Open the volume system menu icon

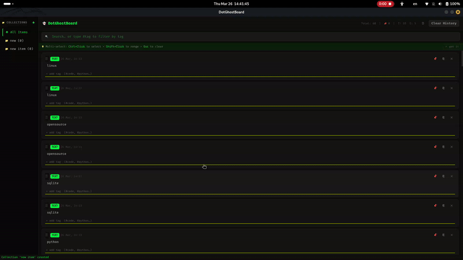pyautogui.click(x=440, y=4)
